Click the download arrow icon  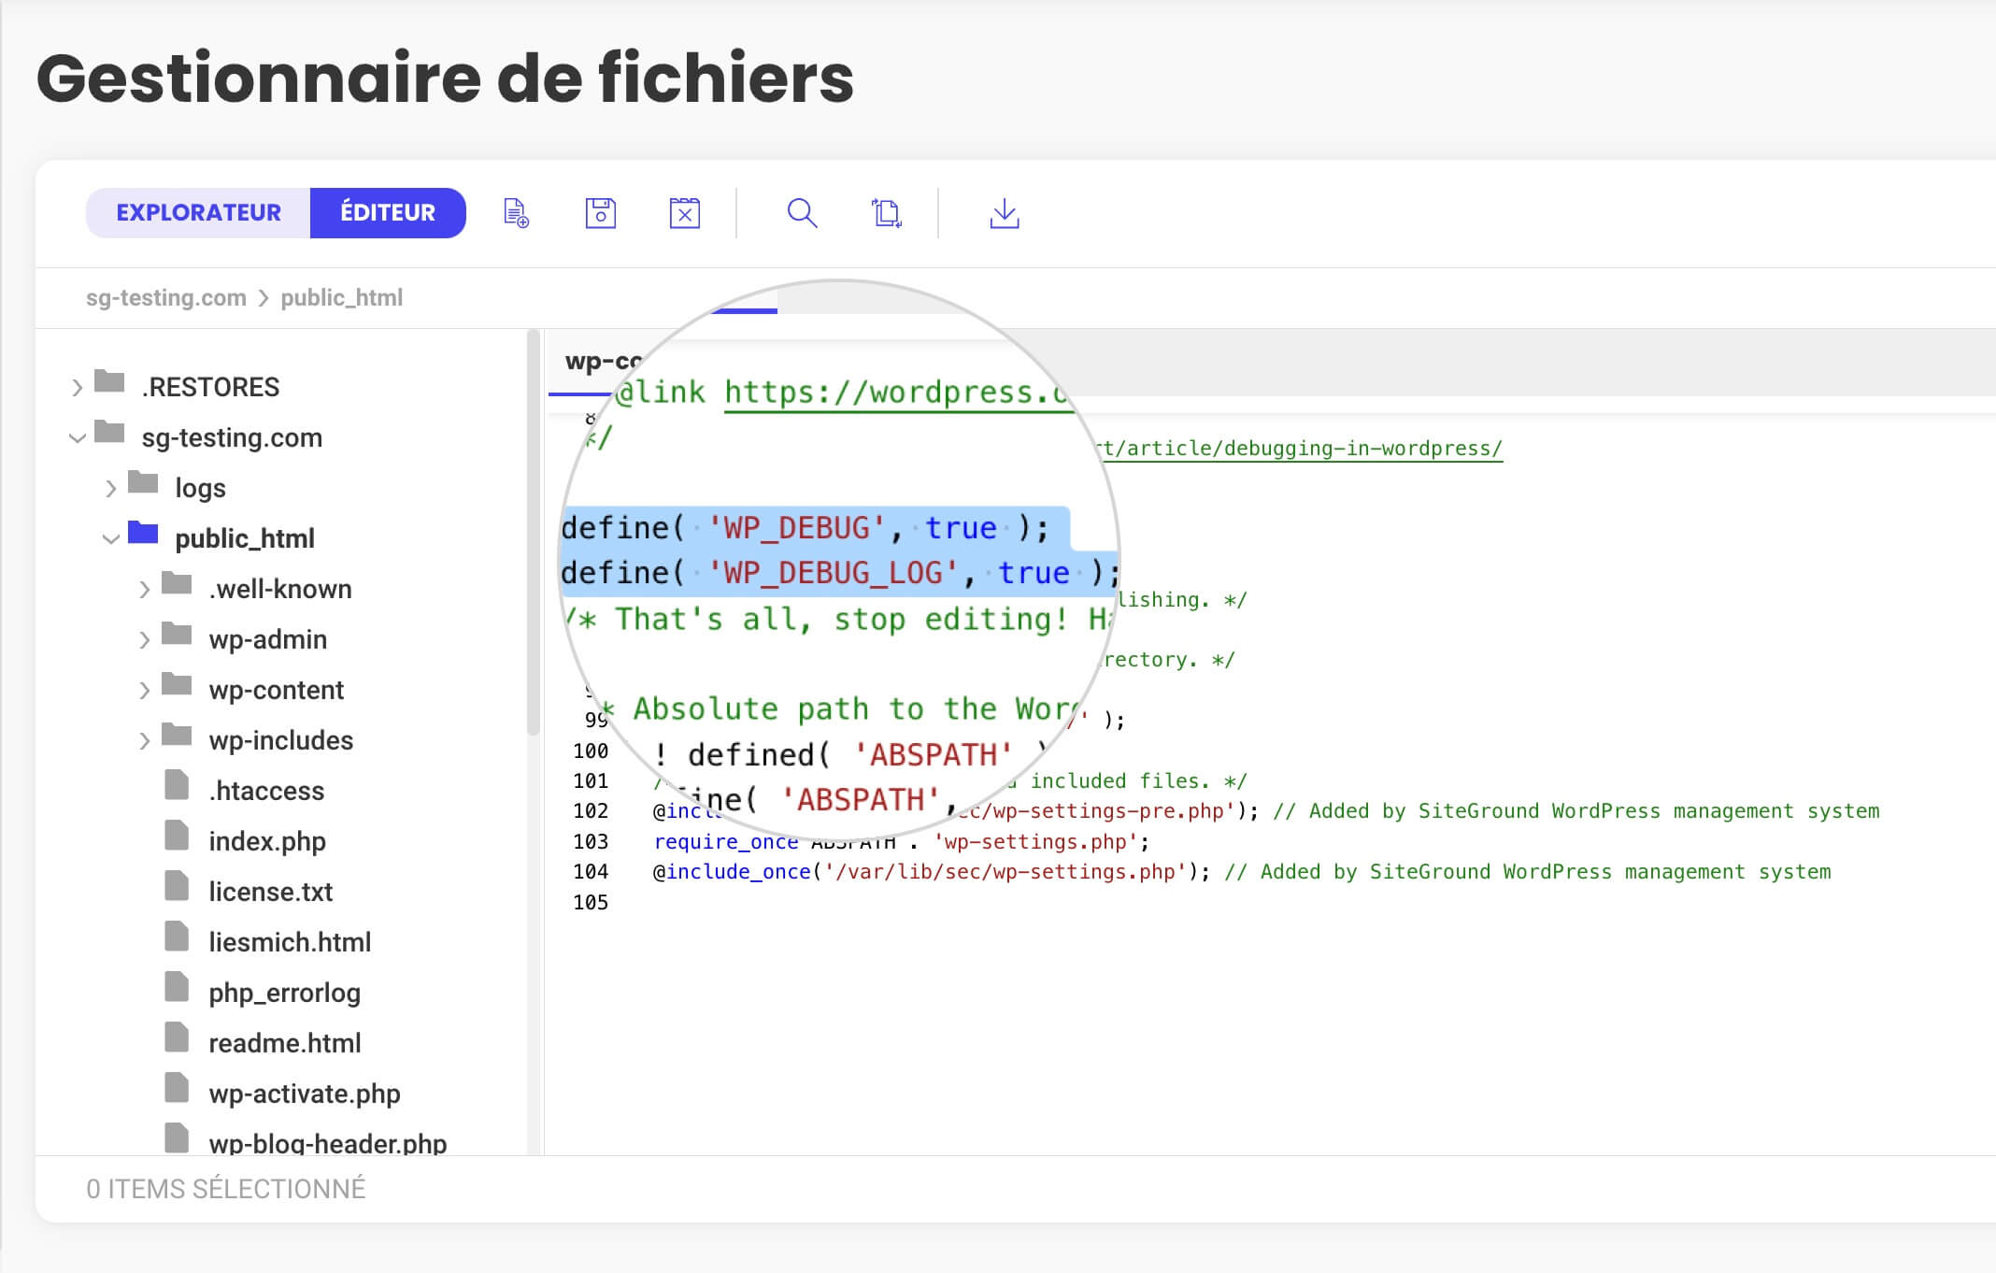pyautogui.click(x=1004, y=213)
